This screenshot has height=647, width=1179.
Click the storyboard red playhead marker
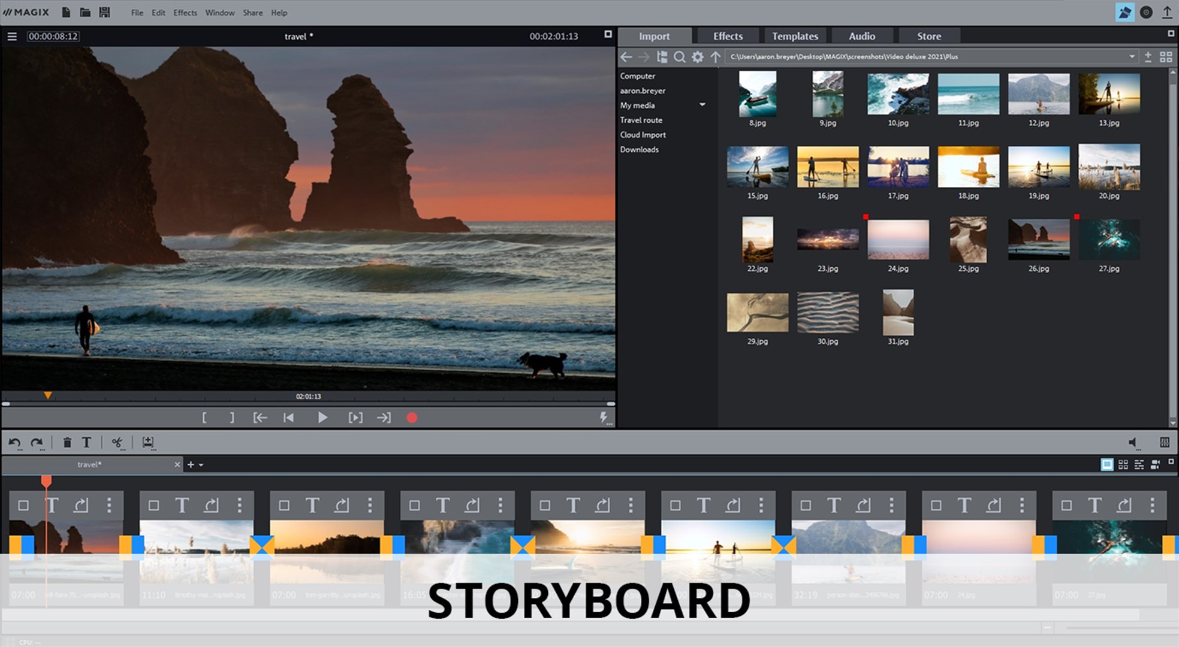(46, 480)
